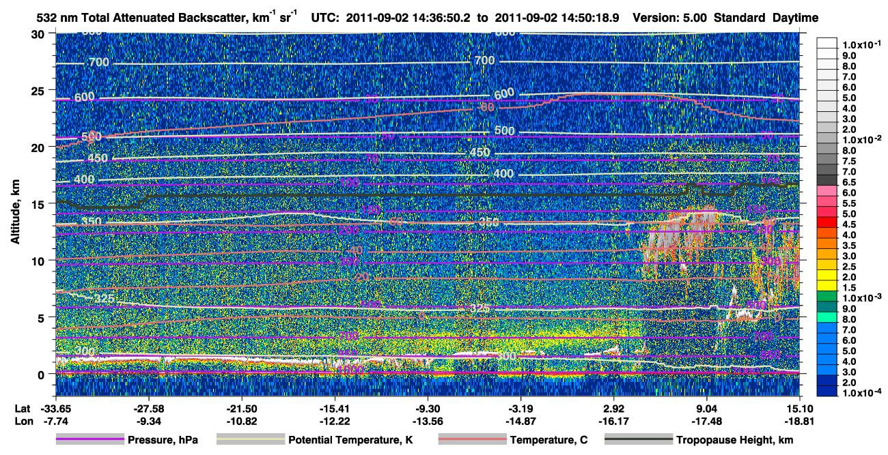
Task: Click the magenta Pressure legend line sample
Action: [x=90, y=440]
